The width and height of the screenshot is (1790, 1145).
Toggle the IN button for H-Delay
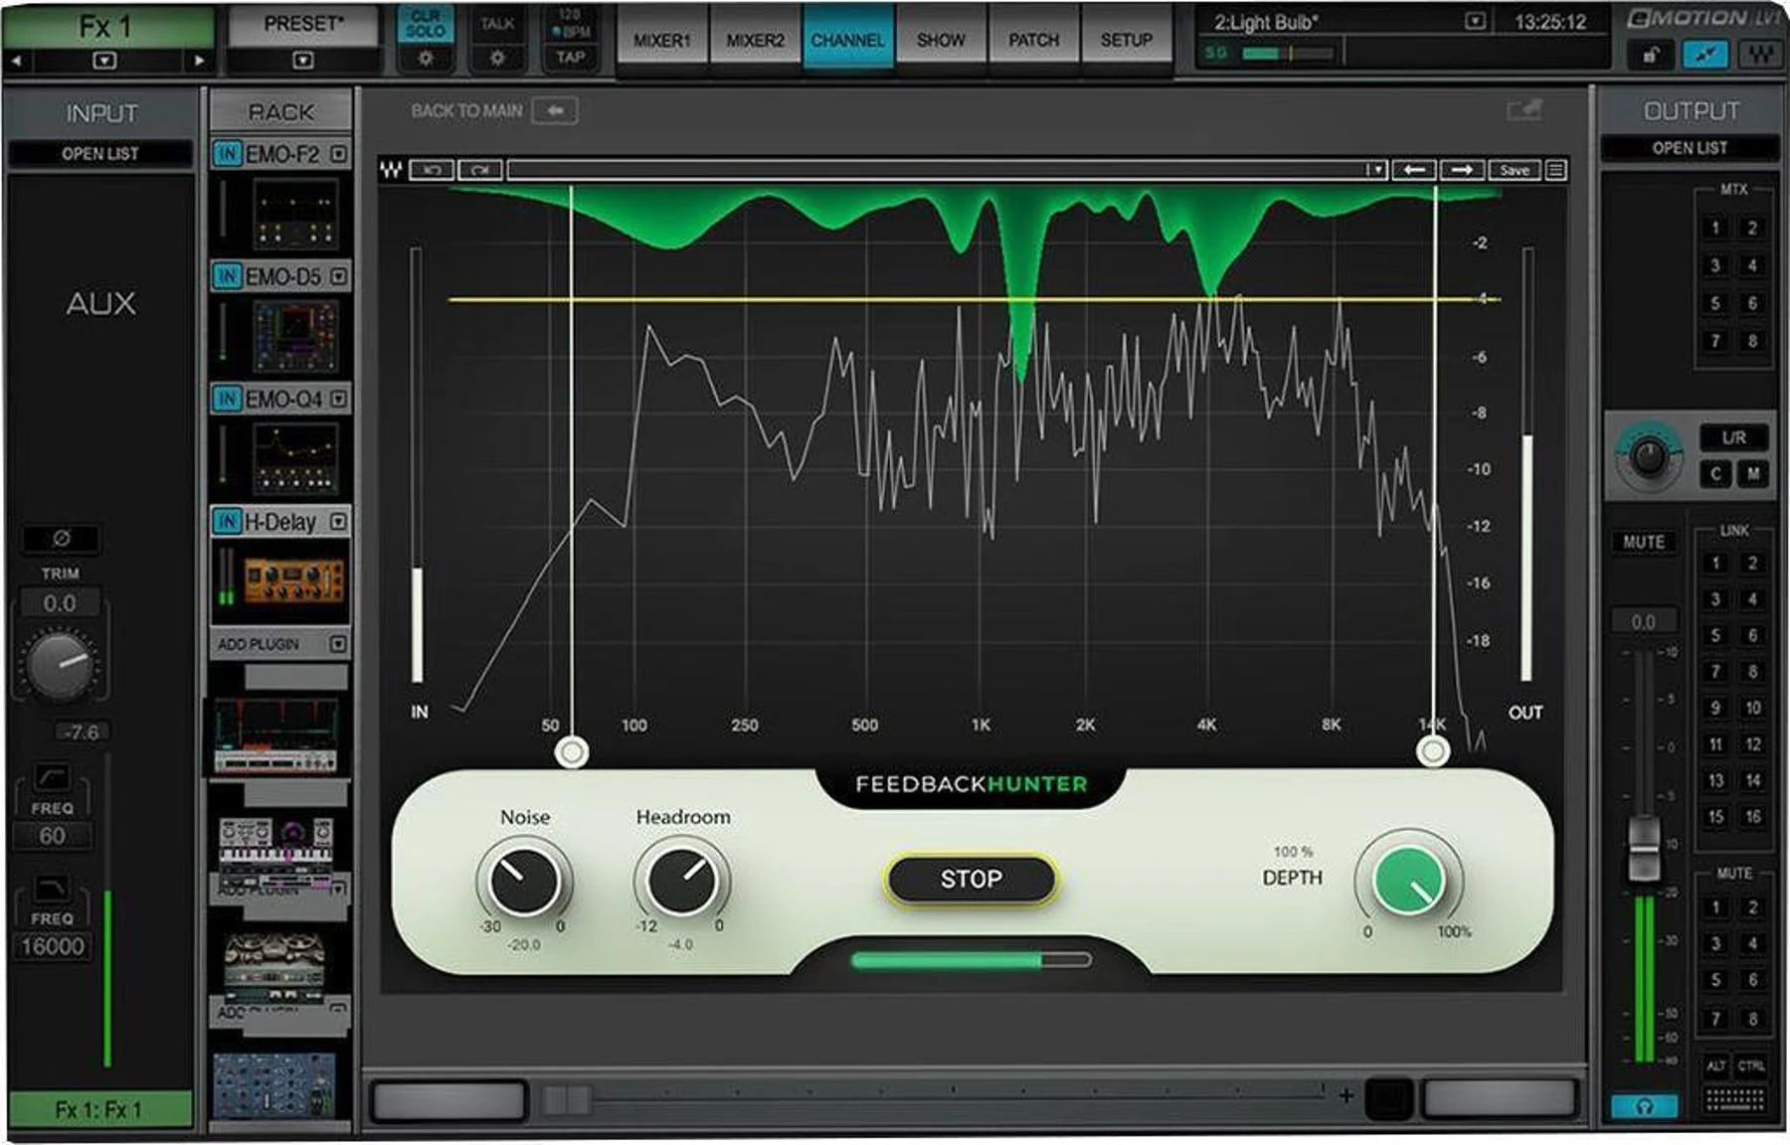pyautogui.click(x=228, y=522)
